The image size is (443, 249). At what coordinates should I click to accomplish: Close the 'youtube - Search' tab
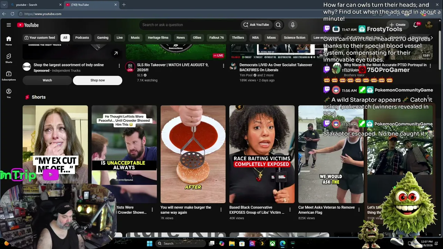[61, 4]
